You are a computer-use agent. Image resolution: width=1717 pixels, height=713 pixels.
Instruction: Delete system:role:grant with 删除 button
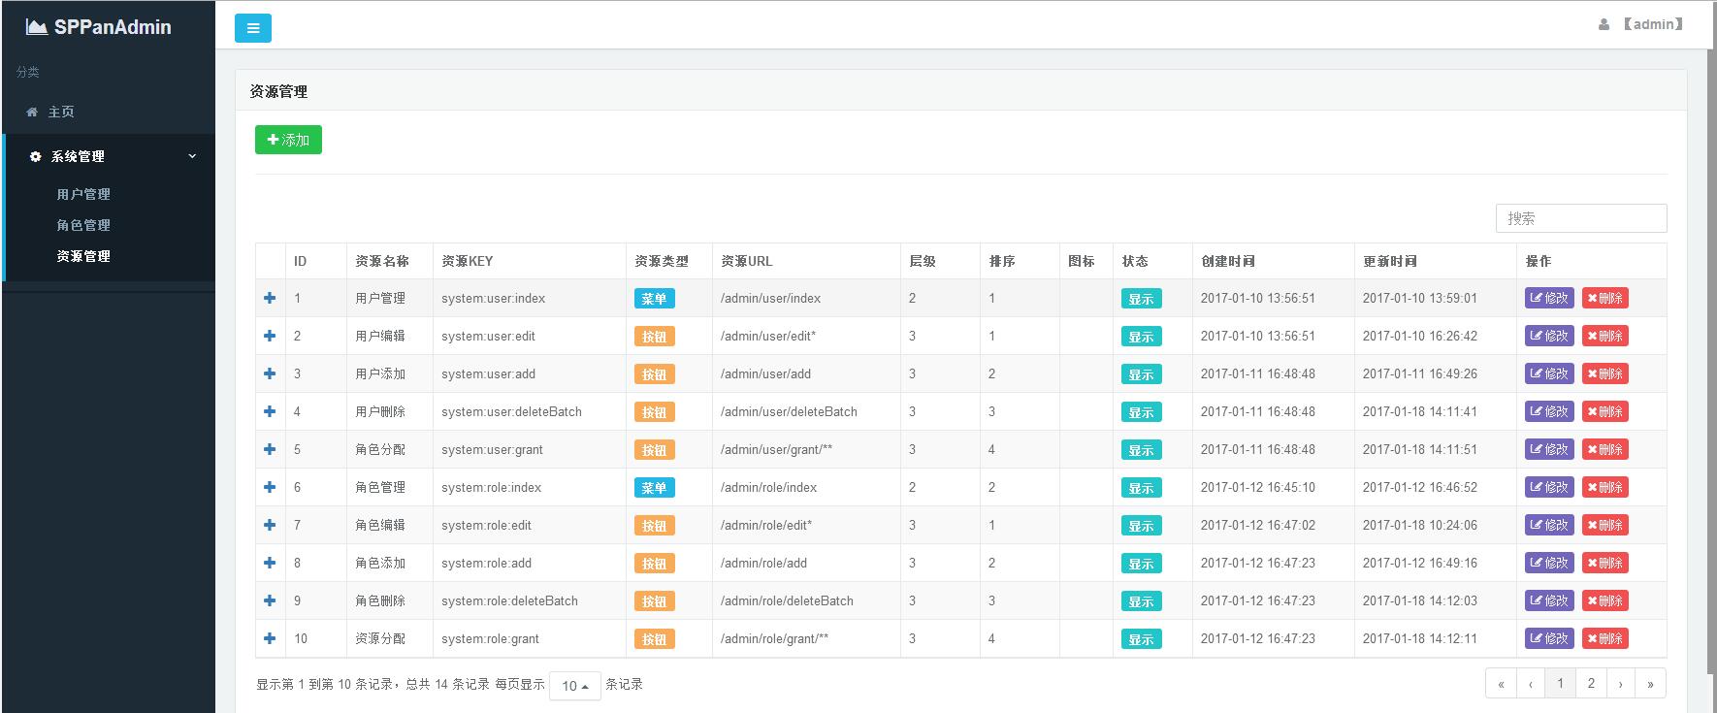(x=1604, y=638)
